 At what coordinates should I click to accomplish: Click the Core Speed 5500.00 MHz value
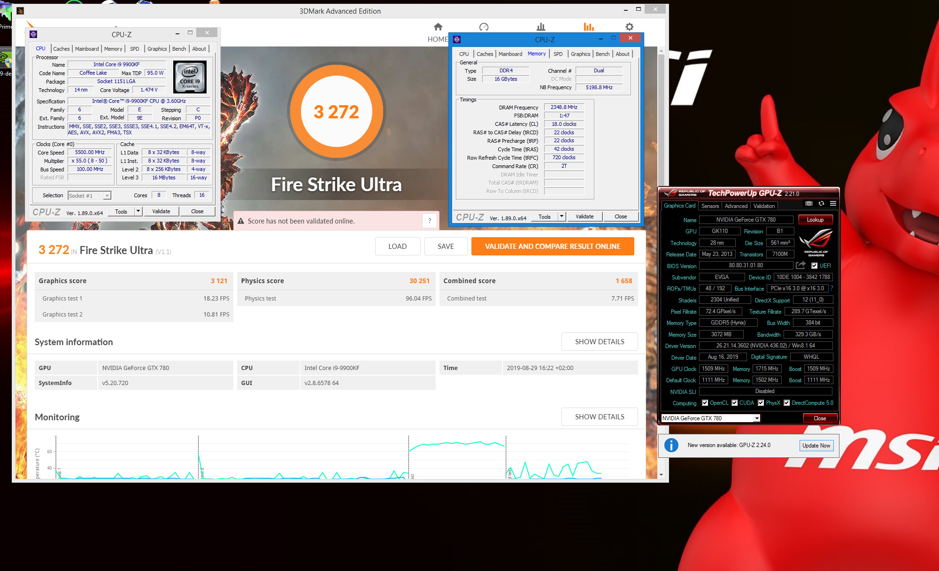pos(90,152)
